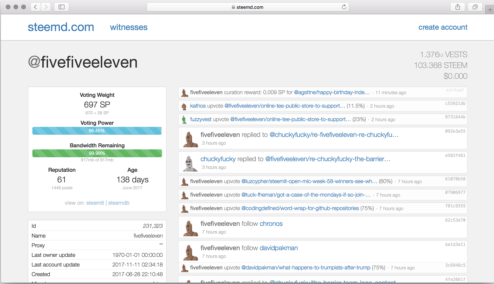The image size is (494, 284).
Task: Open a new tab with plus button
Action: pyautogui.click(x=490, y=10)
